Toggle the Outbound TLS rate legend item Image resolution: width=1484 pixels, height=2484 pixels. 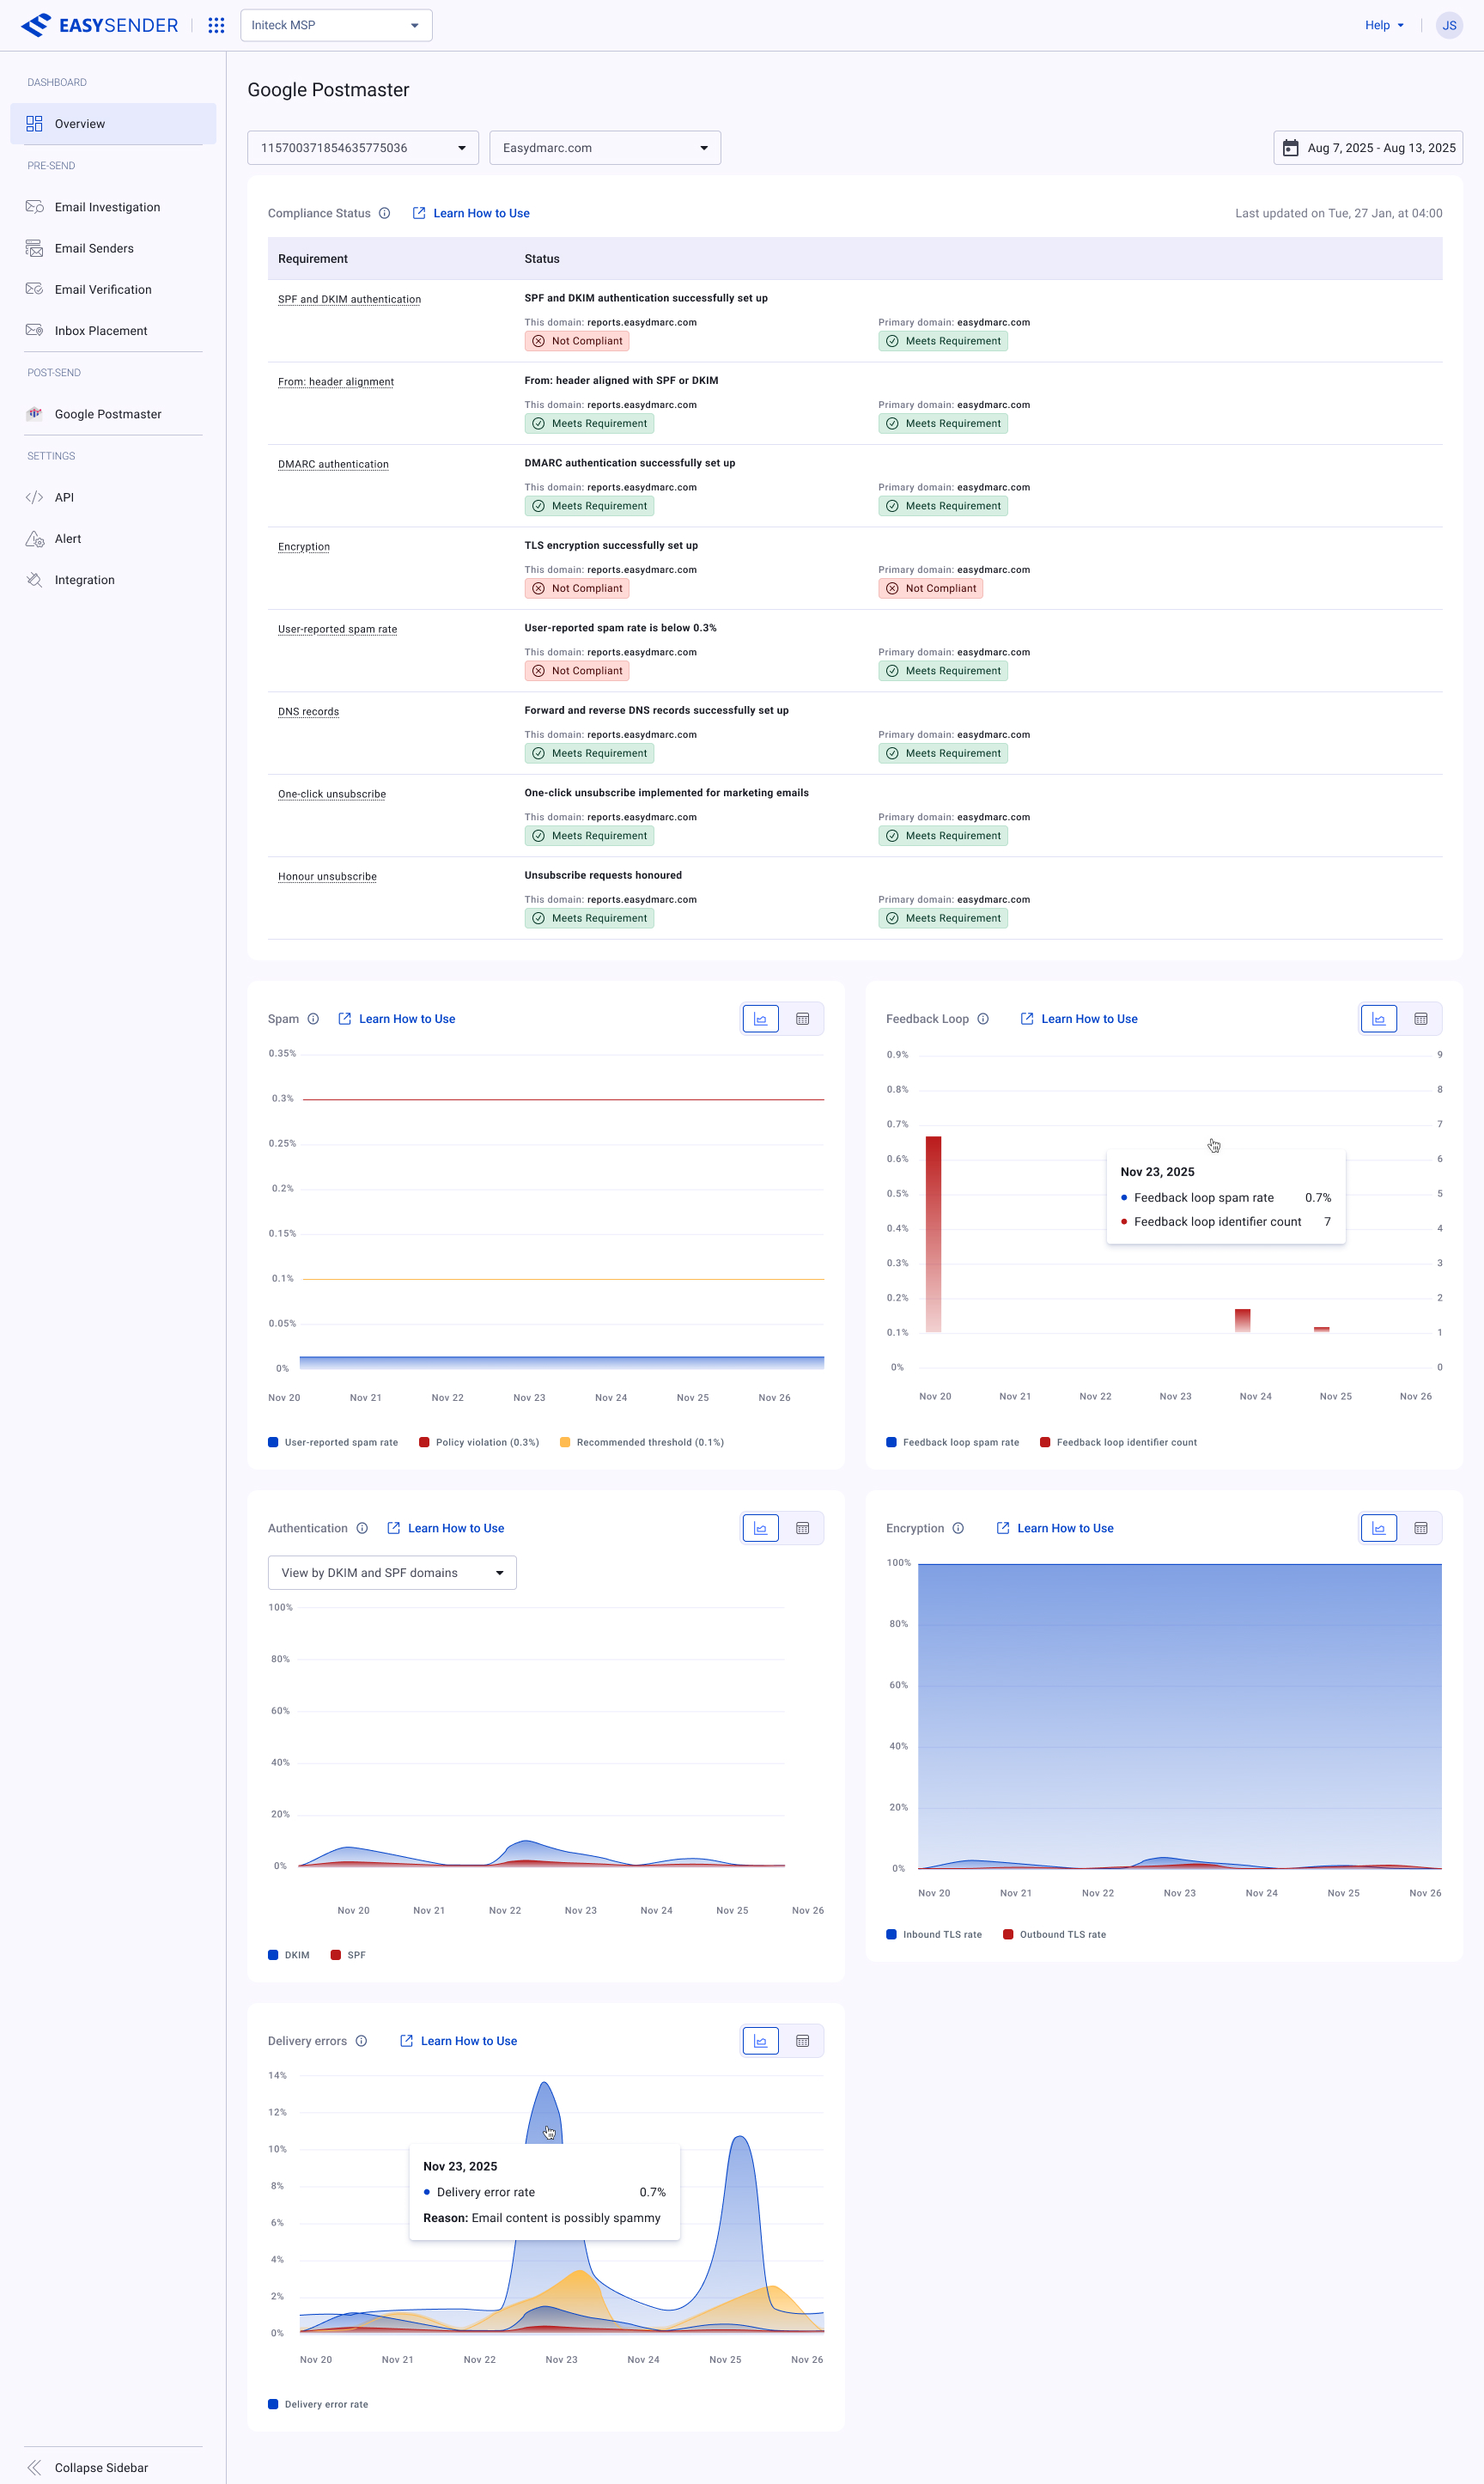point(1054,1934)
